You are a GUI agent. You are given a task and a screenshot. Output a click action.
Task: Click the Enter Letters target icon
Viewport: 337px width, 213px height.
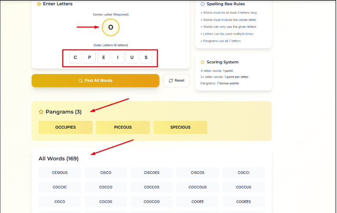[39, 4]
